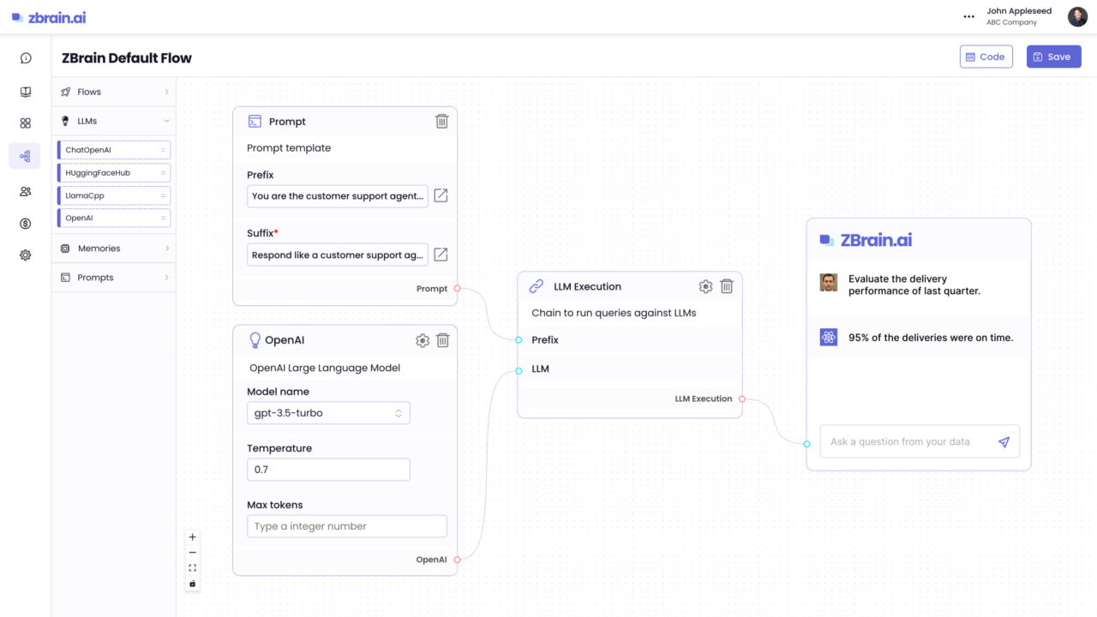This screenshot has height=617, width=1097.
Task: Click the Save button
Action: [1053, 56]
